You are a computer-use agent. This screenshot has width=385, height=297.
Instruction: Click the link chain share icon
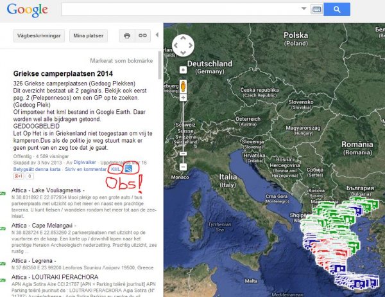click(142, 35)
